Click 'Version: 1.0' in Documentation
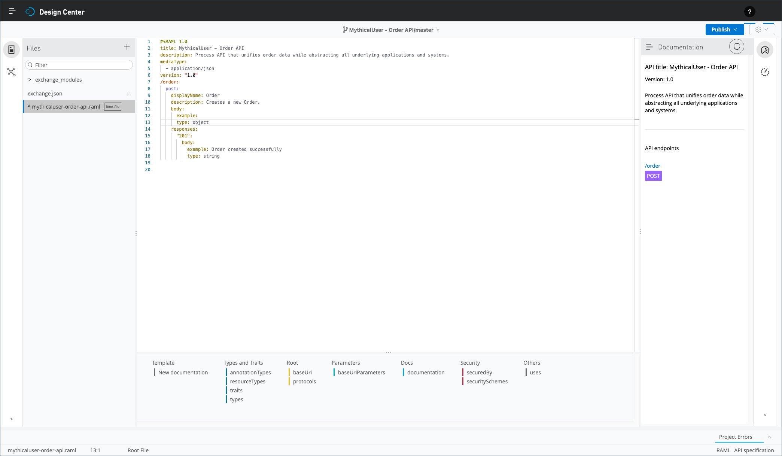Screen dimensions: 782x456 pyautogui.click(x=659, y=79)
